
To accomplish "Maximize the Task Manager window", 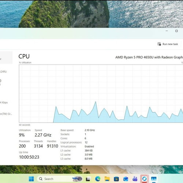I will pos(176,31).
